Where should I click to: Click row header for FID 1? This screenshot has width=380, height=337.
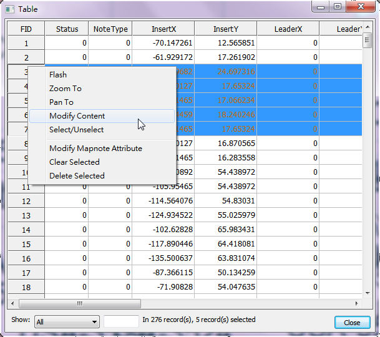click(x=26, y=43)
